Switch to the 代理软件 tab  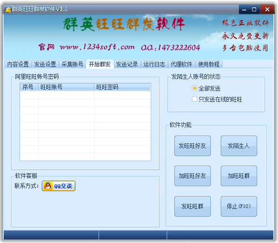click(x=182, y=64)
